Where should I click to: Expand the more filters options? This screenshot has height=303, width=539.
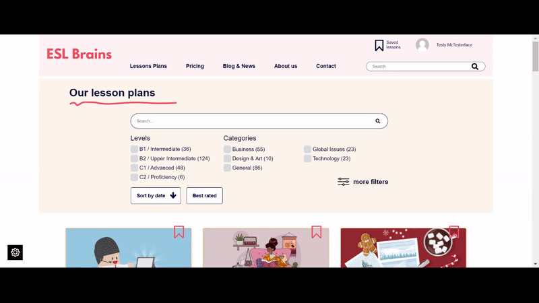click(363, 182)
